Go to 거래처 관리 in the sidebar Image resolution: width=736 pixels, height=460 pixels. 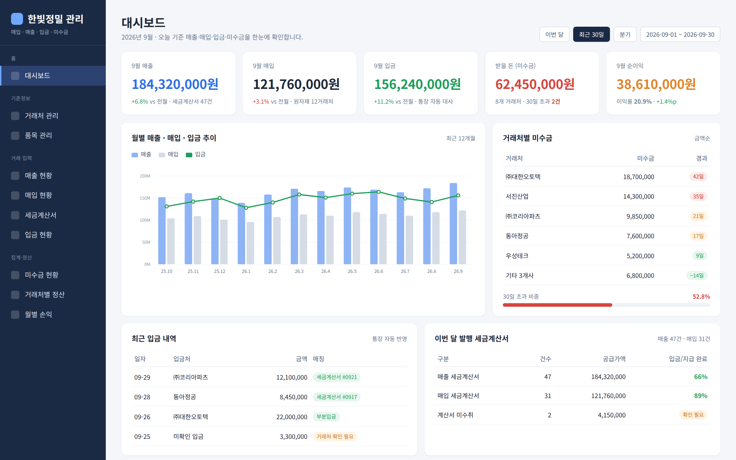tap(53, 116)
